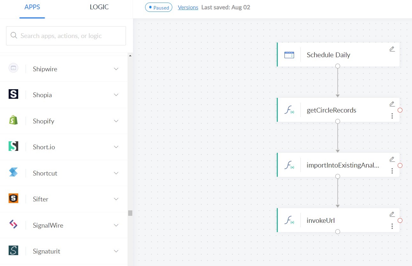
Task: Switch to the LOGIC tab
Action: point(99,7)
